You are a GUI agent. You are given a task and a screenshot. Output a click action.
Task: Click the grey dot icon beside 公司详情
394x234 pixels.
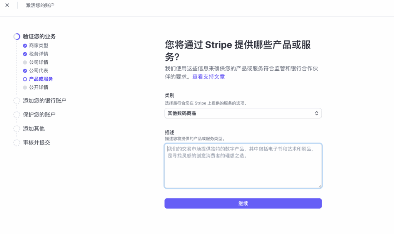click(x=25, y=62)
